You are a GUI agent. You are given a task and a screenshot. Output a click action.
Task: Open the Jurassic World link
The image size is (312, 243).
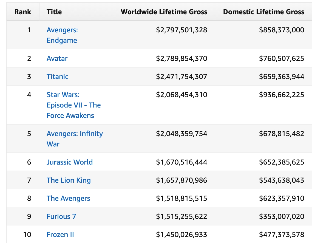70,162
